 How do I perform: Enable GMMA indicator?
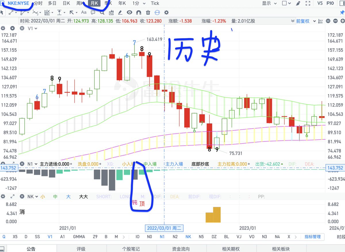coord(79,237)
